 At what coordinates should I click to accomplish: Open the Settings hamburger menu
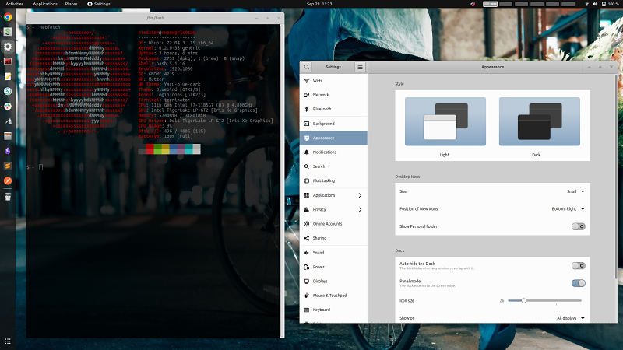[x=360, y=68]
